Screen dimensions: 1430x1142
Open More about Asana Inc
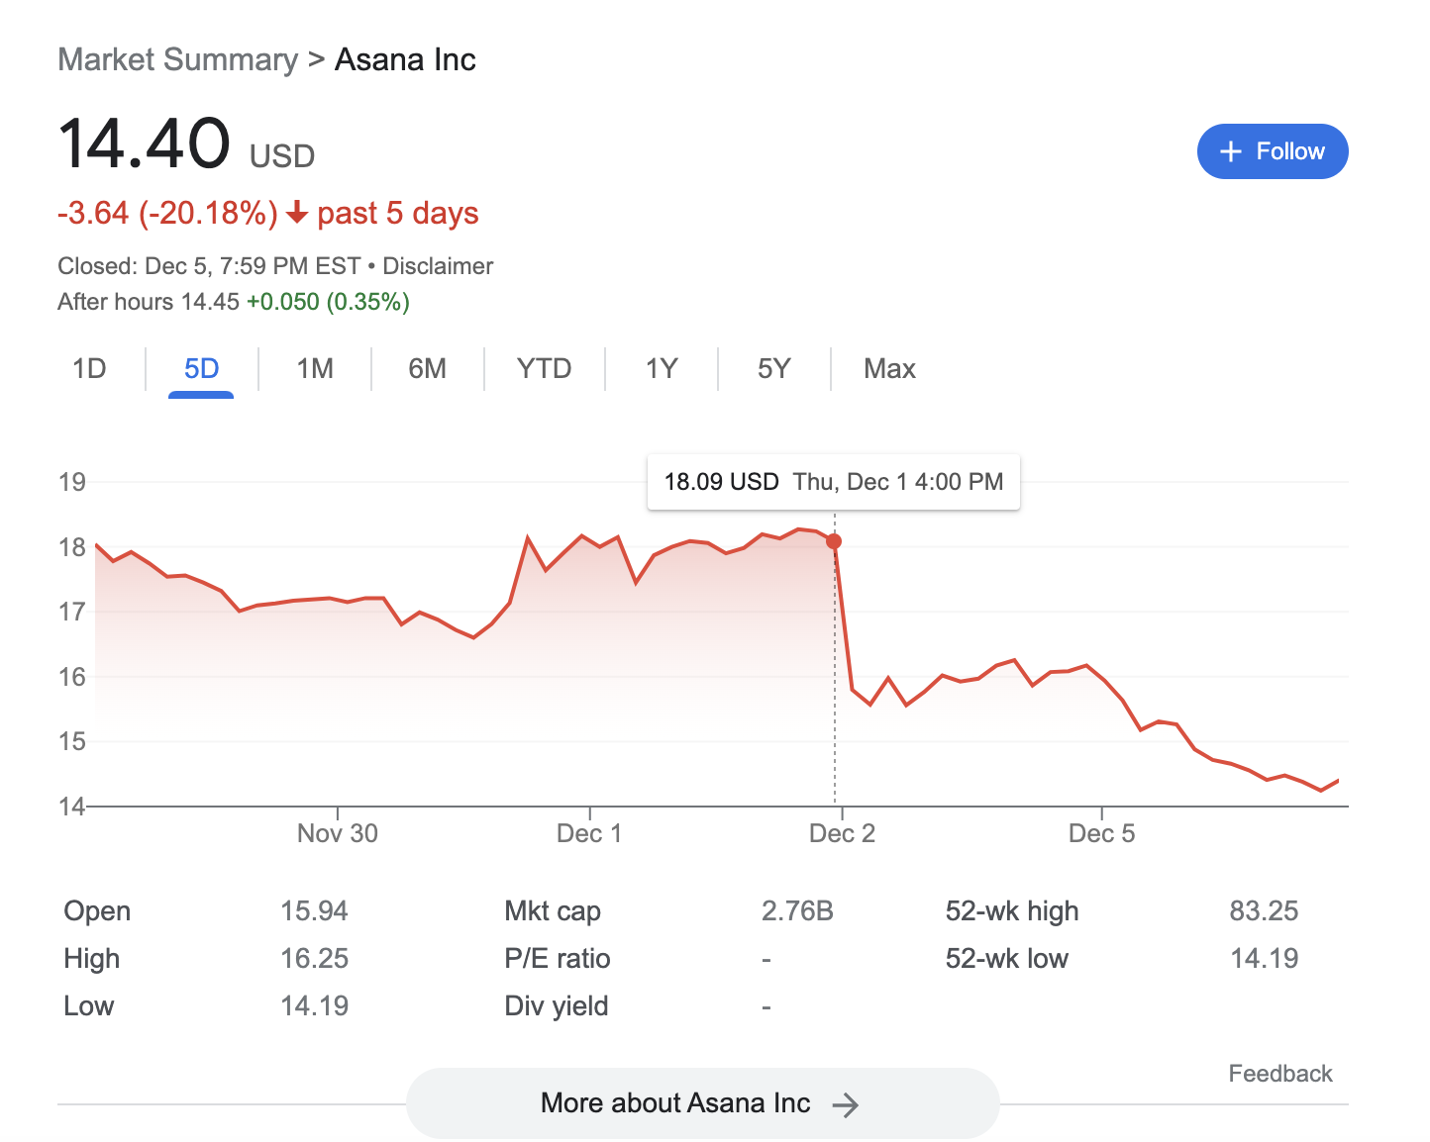[x=702, y=1103]
